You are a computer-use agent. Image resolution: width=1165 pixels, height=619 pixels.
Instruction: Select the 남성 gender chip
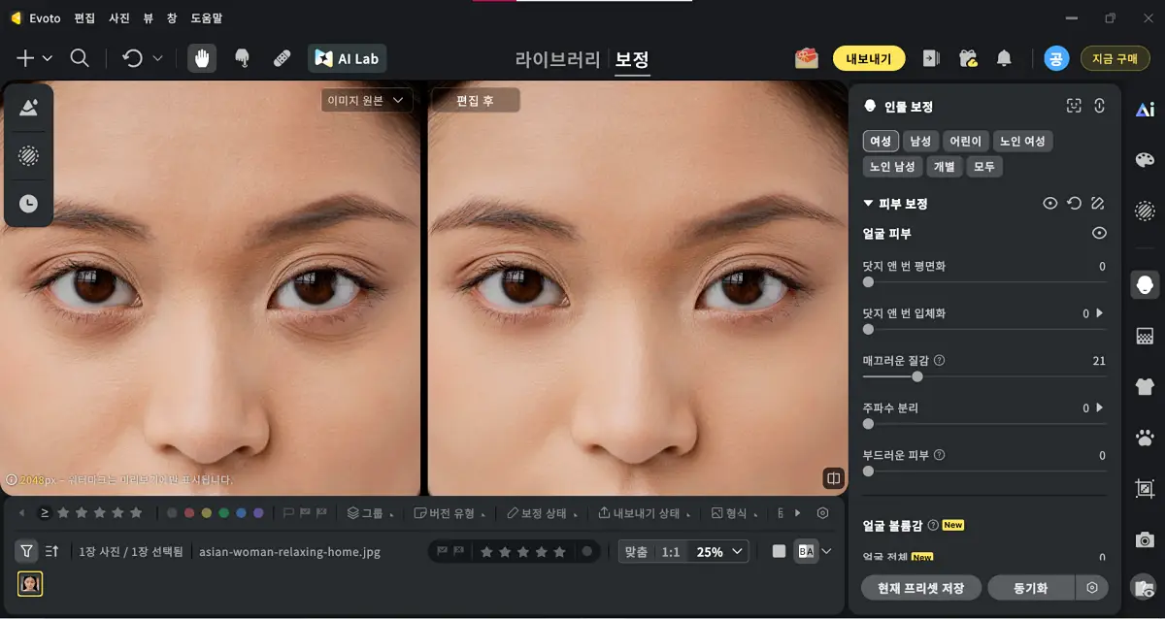coord(921,142)
